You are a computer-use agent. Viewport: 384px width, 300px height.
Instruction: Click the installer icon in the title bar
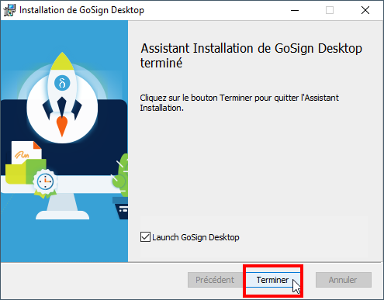9,10
